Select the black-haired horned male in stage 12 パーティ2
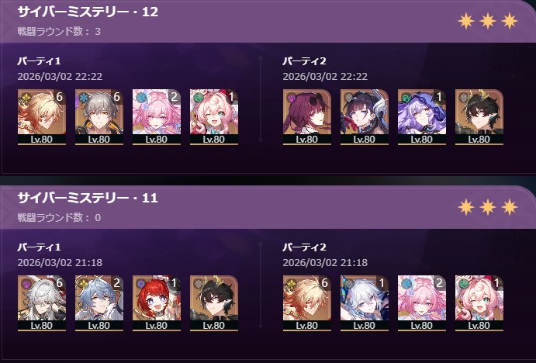 (x=479, y=117)
